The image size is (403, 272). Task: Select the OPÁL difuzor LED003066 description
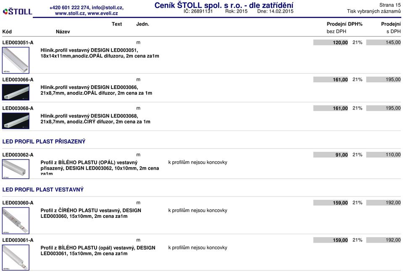click(96, 90)
